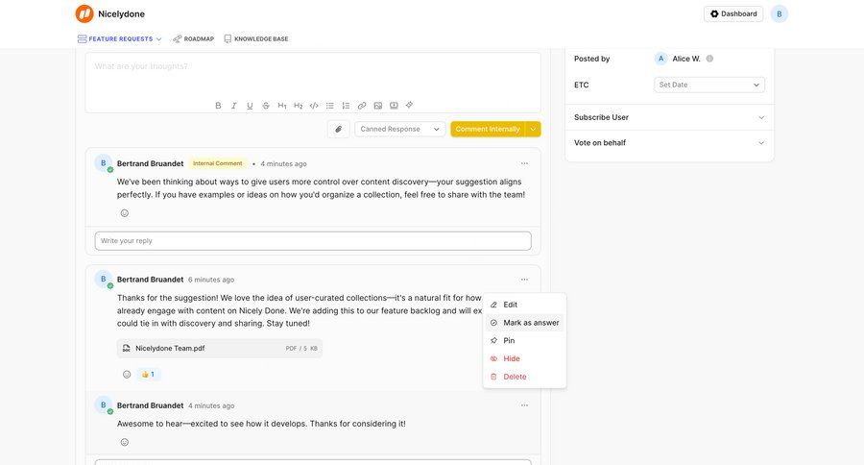
Task: Insert an image in comment editor
Action: click(377, 106)
